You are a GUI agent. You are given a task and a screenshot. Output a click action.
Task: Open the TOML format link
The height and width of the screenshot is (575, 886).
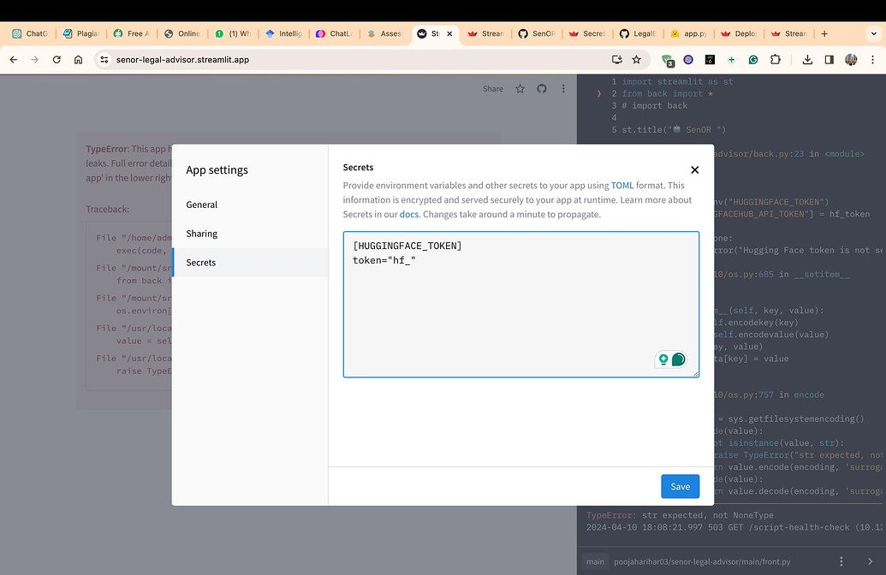click(621, 185)
